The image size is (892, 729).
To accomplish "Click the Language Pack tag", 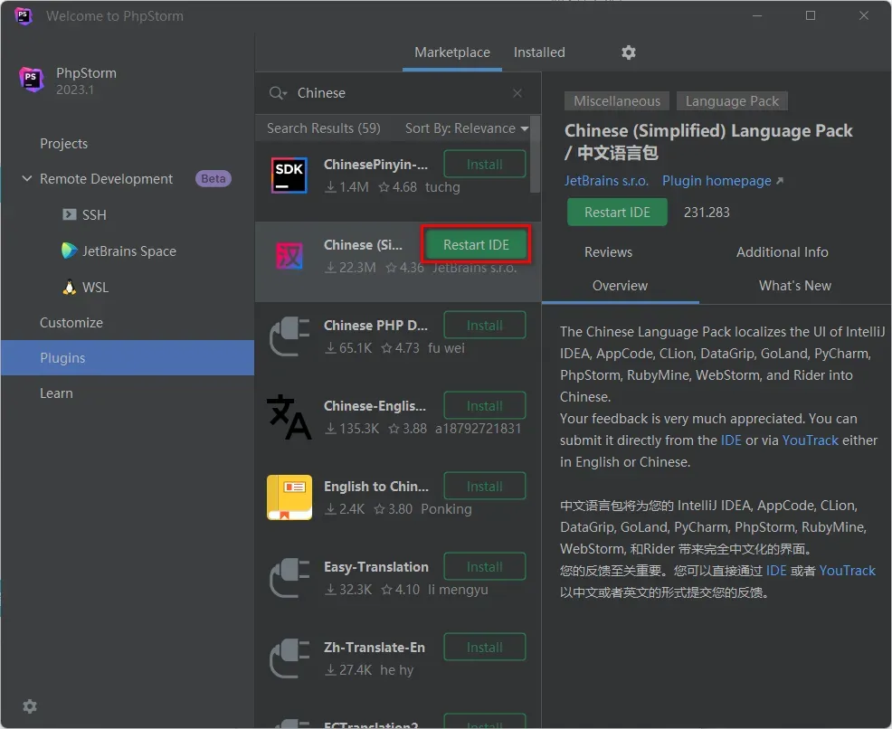I will (732, 101).
